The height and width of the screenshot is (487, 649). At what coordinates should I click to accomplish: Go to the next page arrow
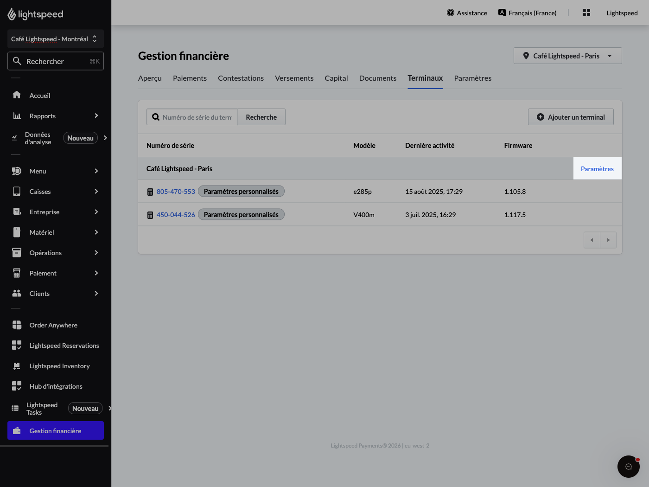608,240
